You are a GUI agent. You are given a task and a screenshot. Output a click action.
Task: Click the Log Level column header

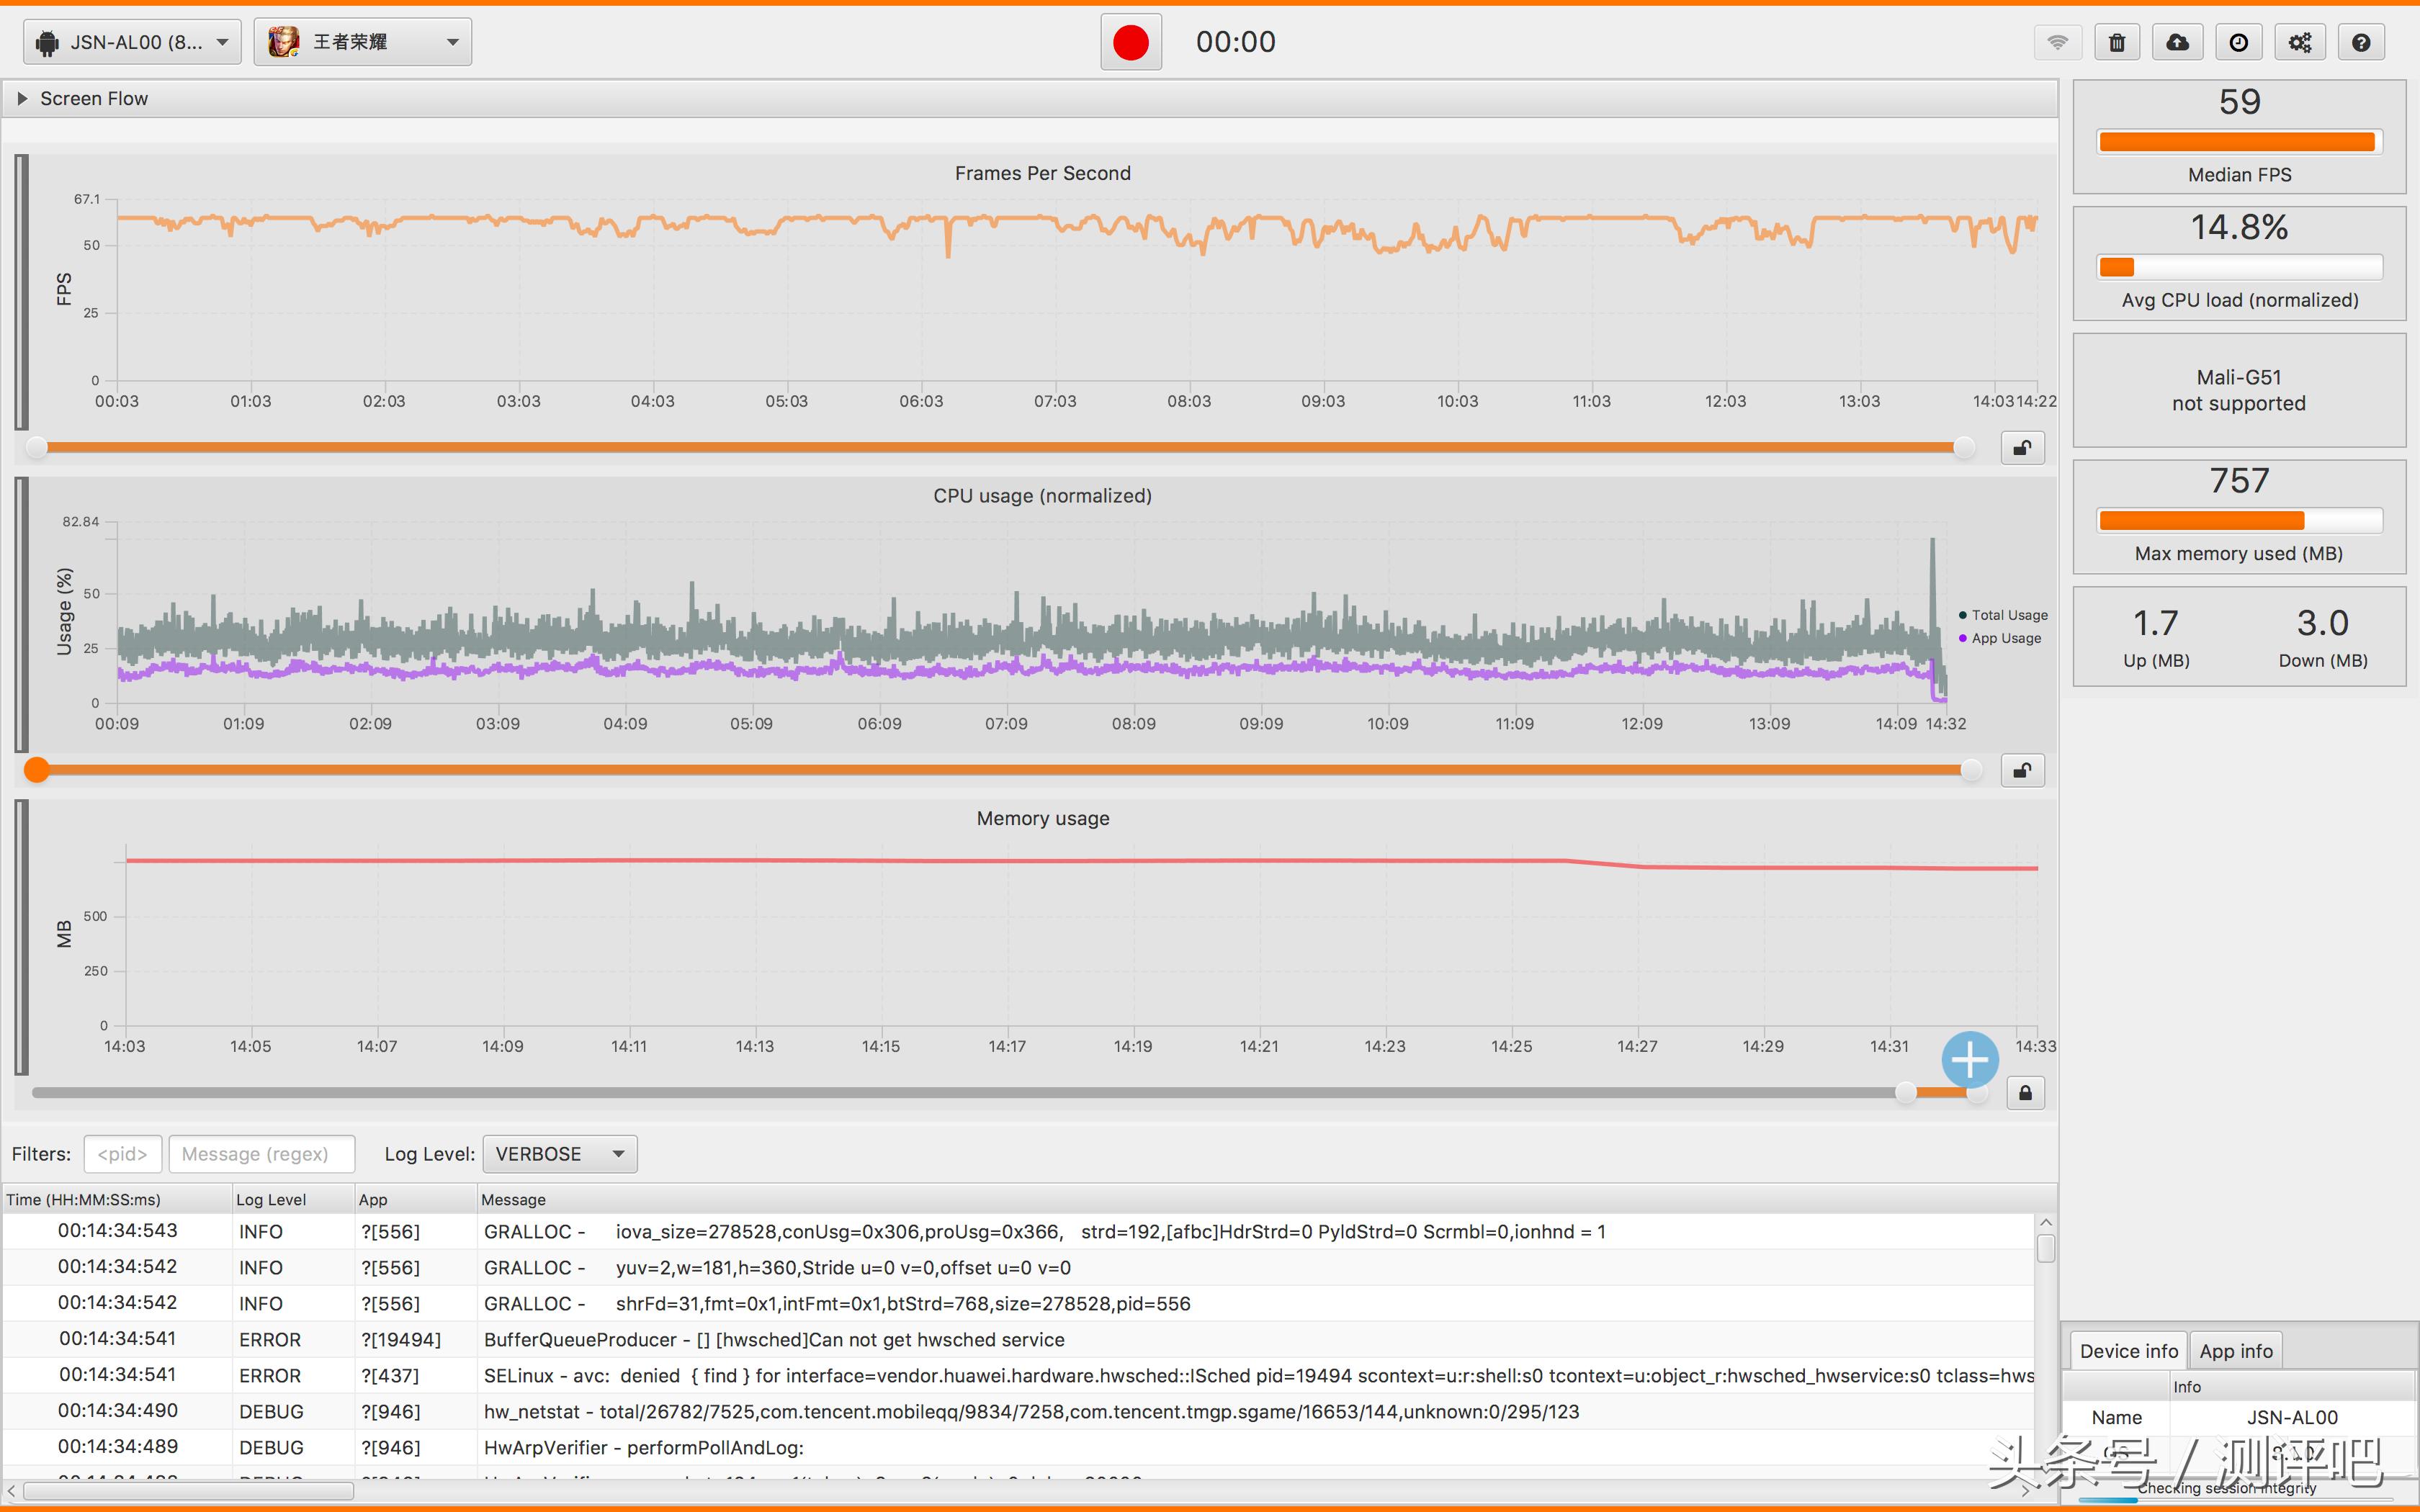coord(293,1199)
